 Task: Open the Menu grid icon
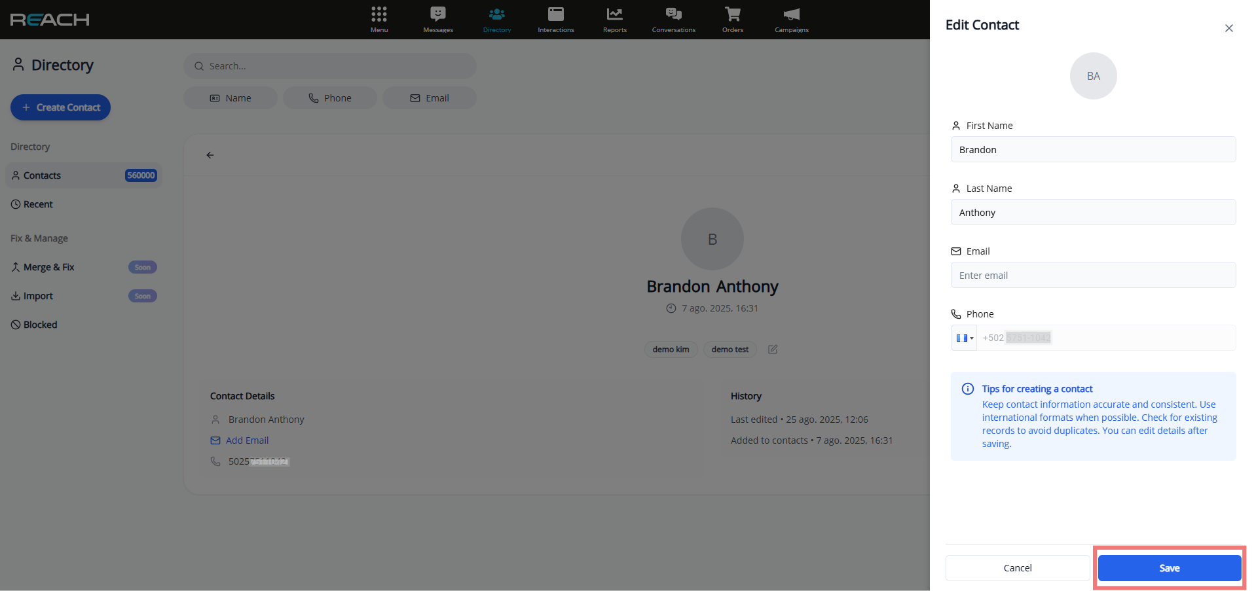tap(379, 20)
